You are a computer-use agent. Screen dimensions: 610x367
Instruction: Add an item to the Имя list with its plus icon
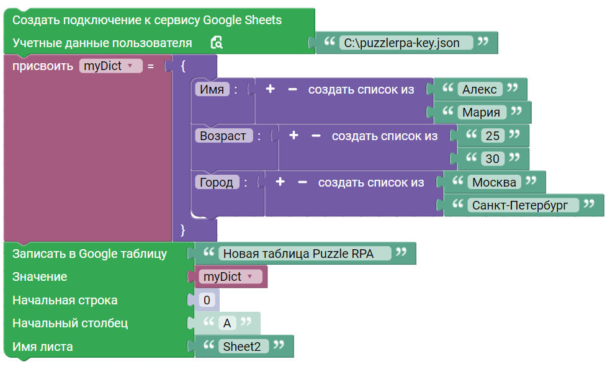coord(271,89)
